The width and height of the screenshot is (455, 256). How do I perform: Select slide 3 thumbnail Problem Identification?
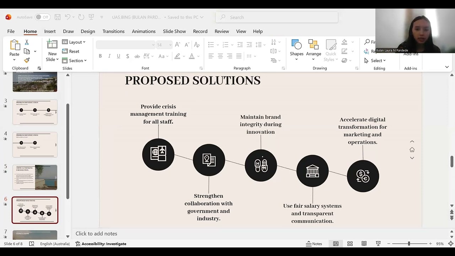coord(35,112)
